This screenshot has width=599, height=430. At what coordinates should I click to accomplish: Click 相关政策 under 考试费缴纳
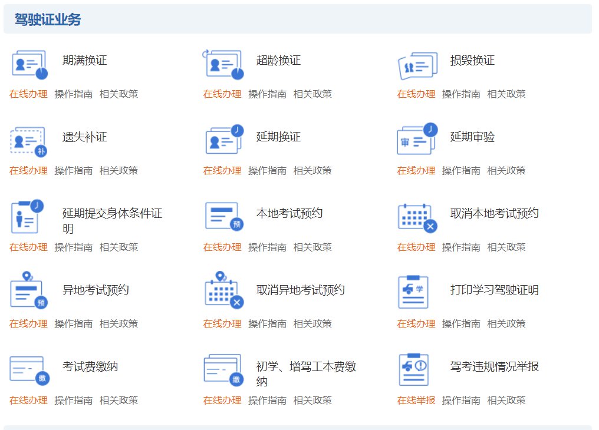click(119, 400)
